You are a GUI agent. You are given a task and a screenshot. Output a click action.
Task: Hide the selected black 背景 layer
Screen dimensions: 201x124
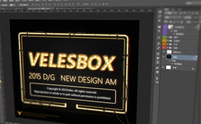163,57
